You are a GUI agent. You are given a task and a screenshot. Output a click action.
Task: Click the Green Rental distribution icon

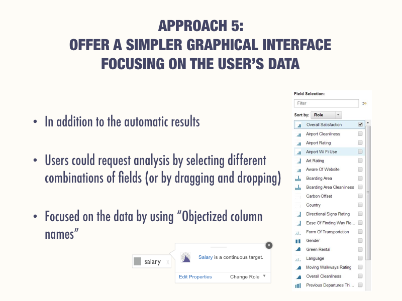[x=298, y=249]
